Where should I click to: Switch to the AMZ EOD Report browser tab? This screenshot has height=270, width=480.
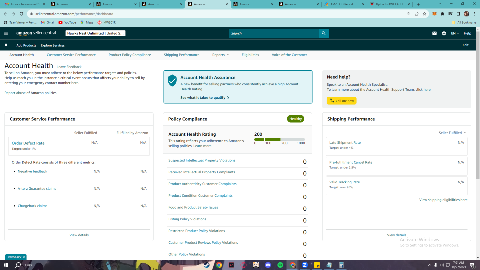pyautogui.click(x=344, y=4)
